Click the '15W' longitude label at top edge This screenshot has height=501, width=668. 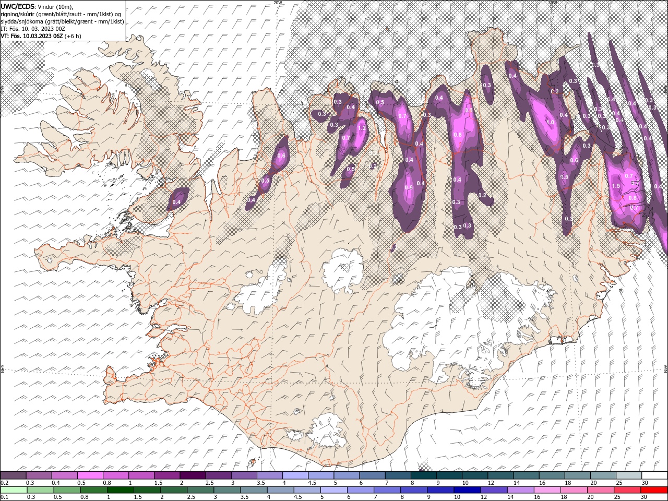point(553,3)
